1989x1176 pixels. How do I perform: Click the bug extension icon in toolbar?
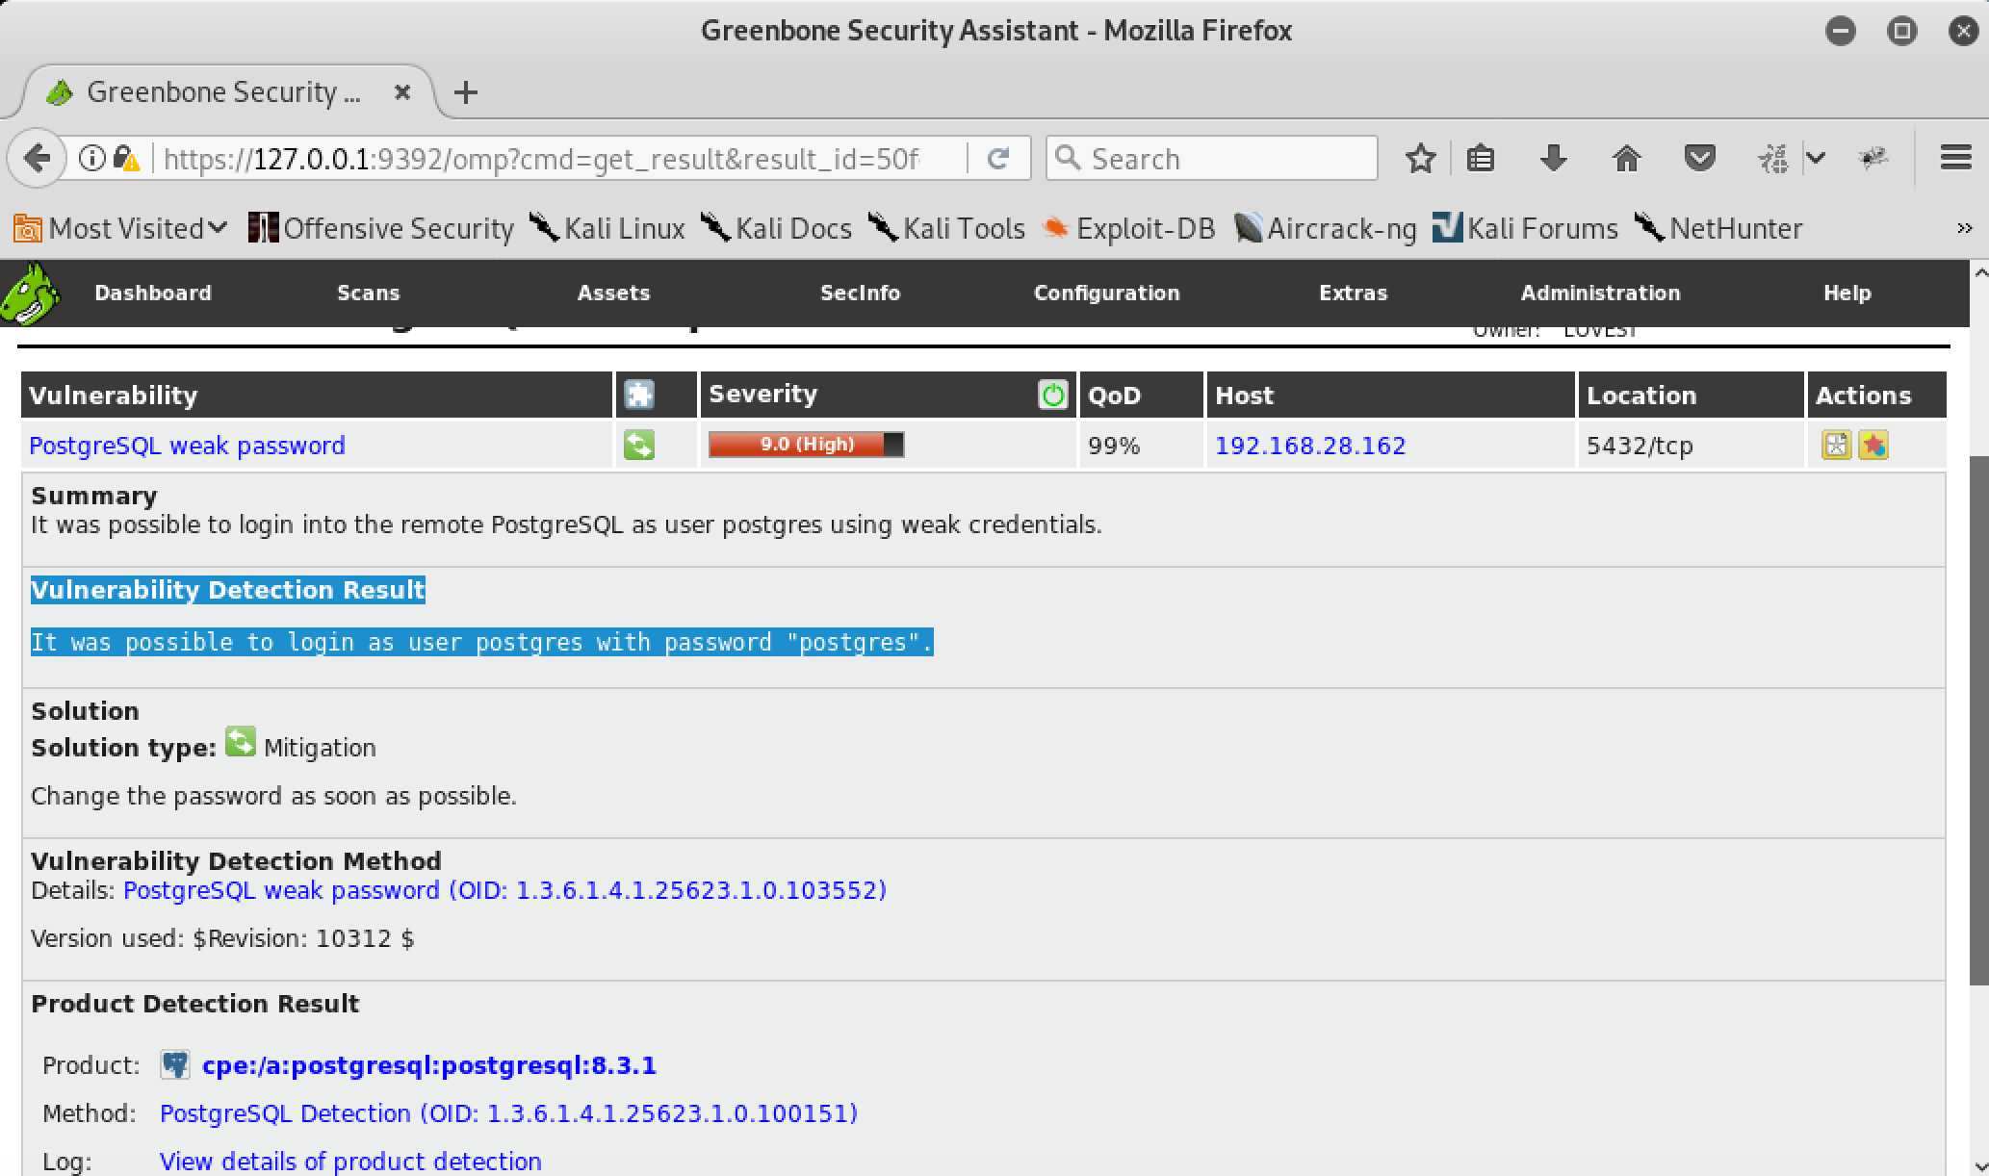click(x=1773, y=158)
